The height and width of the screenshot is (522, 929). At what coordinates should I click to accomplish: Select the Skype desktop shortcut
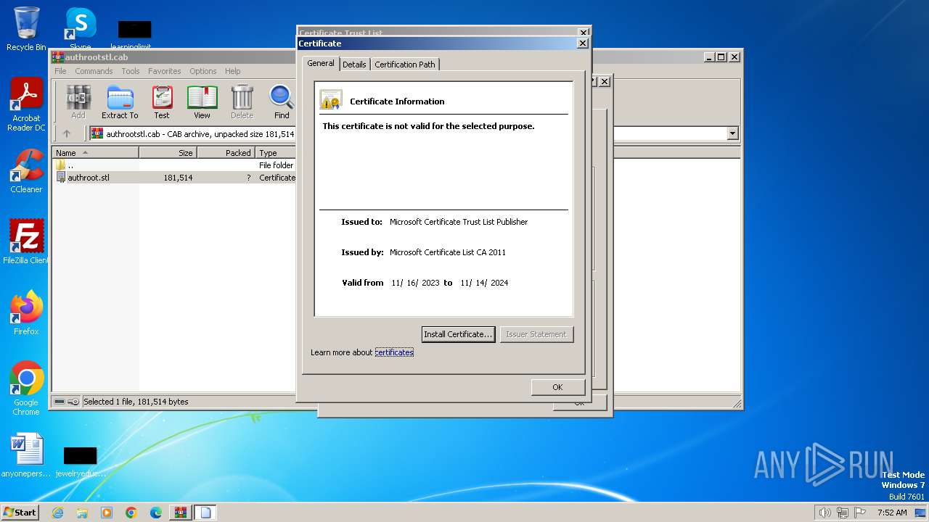80,29
